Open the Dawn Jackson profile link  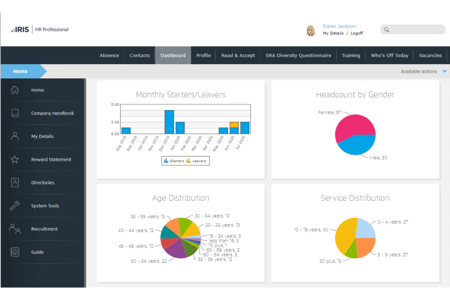(339, 26)
